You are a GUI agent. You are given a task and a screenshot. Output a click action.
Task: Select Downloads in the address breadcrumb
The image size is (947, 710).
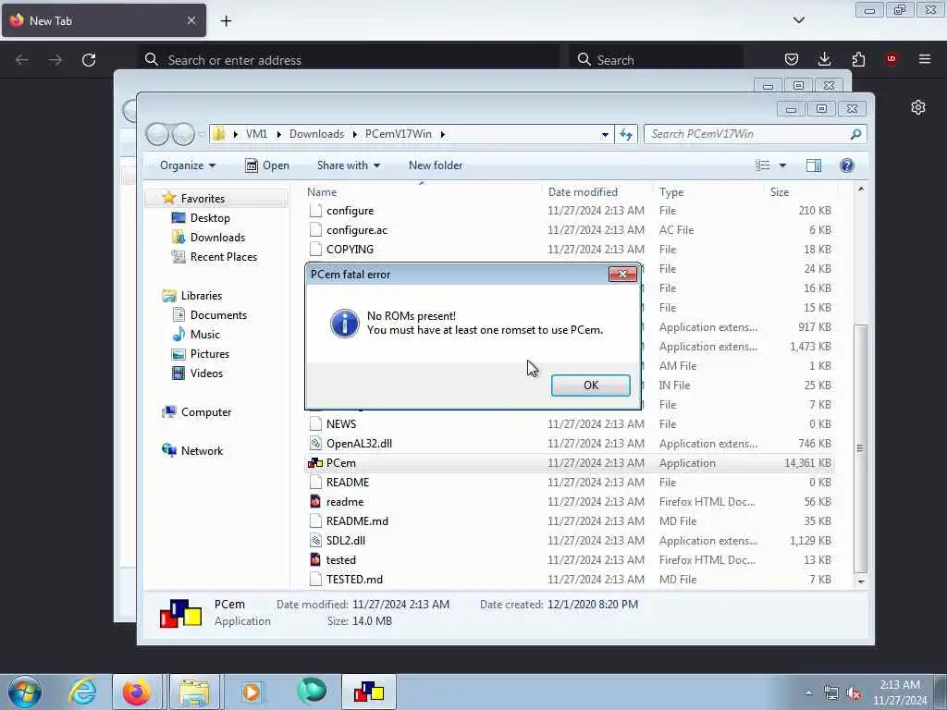pyautogui.click(x=316, y=134)
